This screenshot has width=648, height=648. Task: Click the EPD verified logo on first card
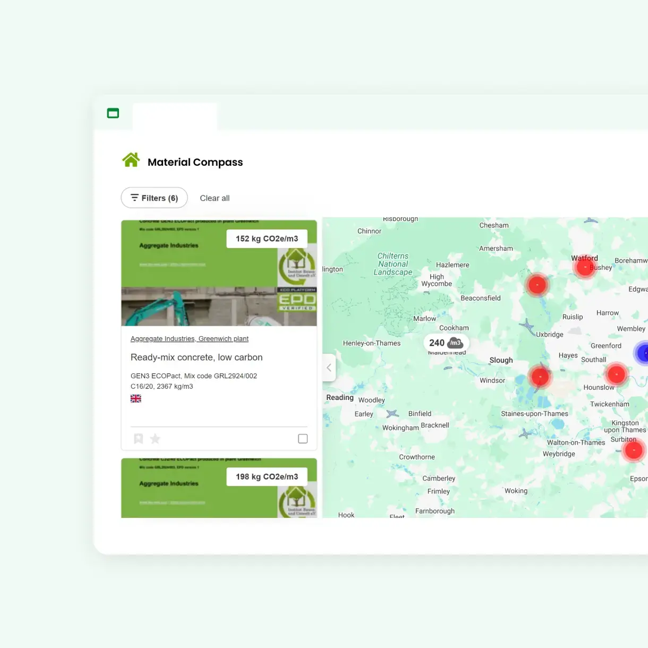tap(297, 300)
